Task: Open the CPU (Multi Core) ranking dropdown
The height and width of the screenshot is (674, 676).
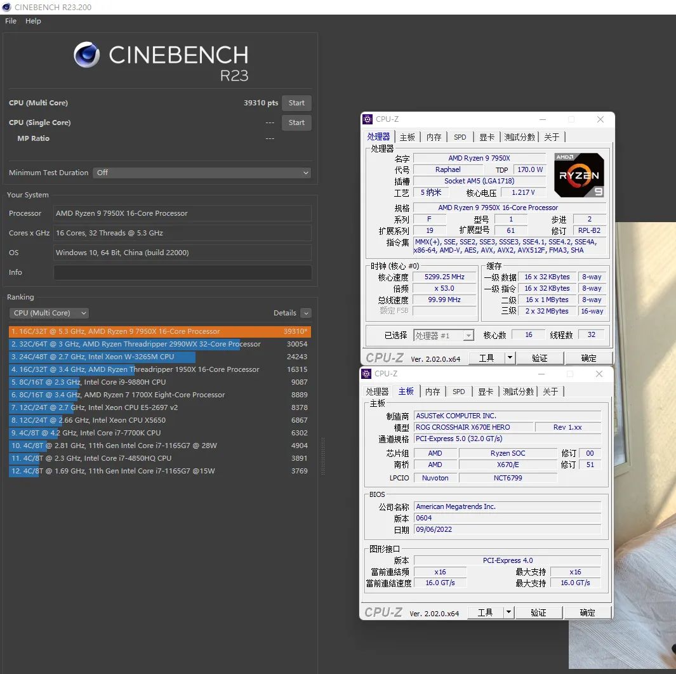Action: [x=49, y=313]
